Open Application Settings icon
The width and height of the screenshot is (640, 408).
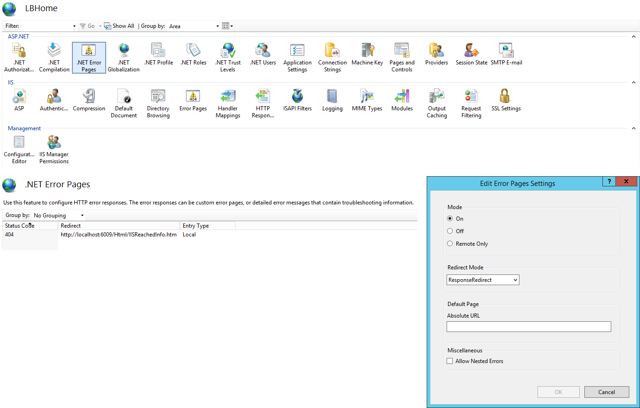click(297, 57)
